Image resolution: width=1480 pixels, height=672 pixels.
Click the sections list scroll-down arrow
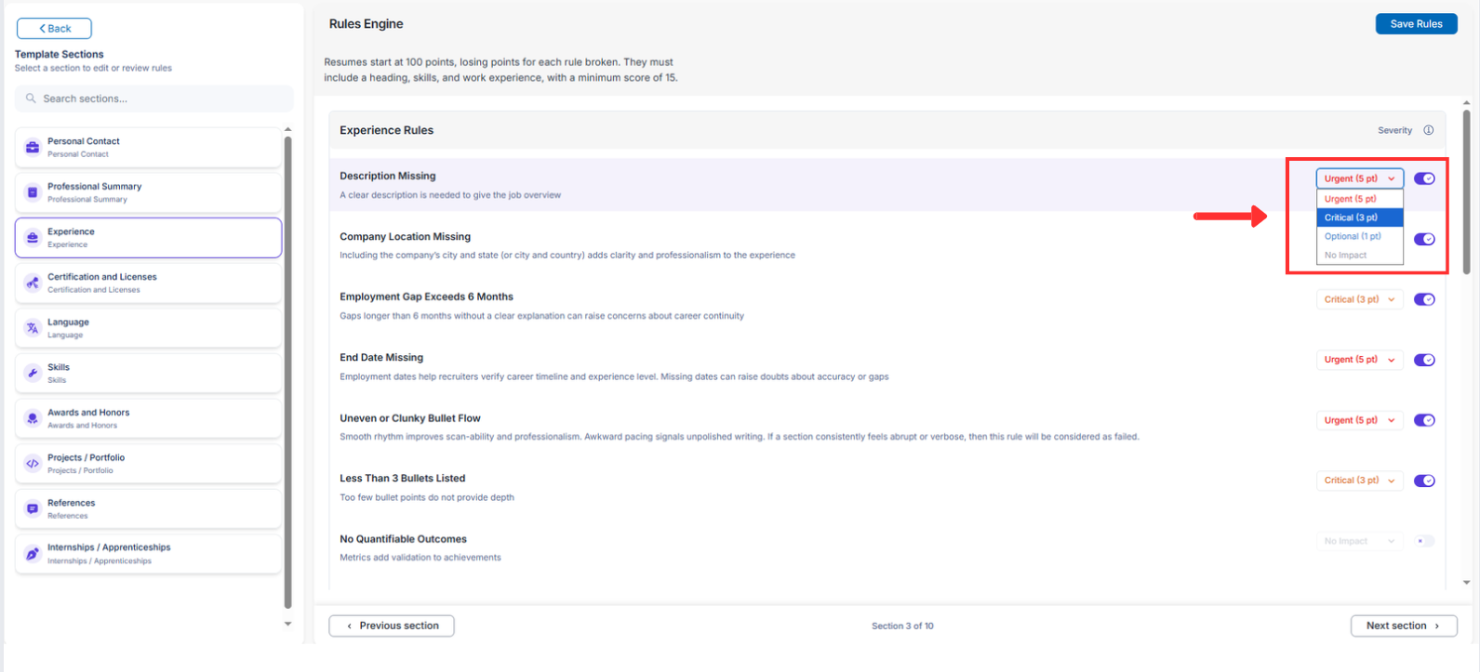287,624
